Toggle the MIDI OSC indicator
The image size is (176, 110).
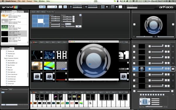107,7
